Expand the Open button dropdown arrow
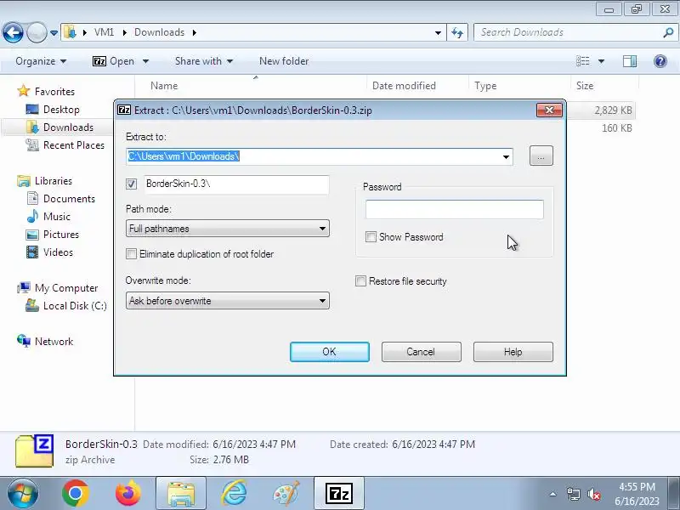This screenshot has width=680, height=510. [145, 61]
